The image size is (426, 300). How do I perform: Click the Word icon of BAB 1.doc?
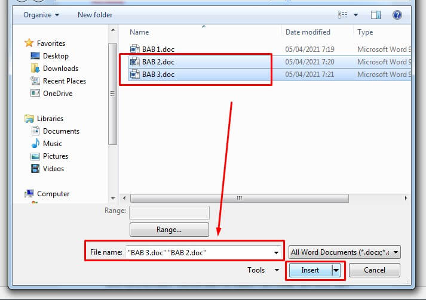134,49
